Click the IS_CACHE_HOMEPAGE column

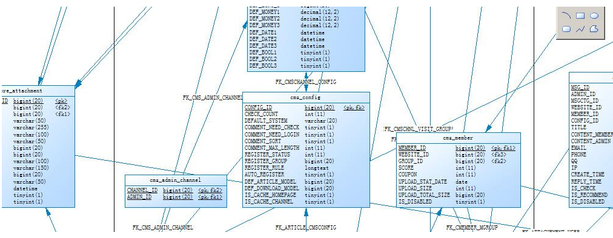[270, 195]
